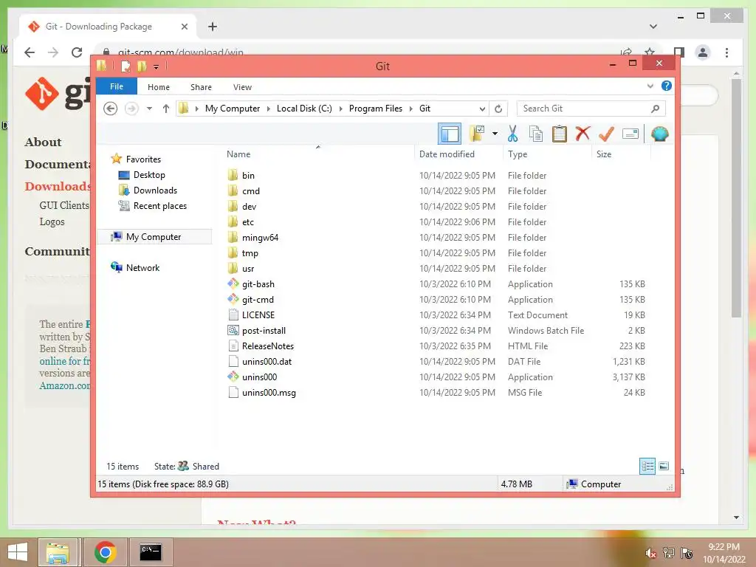
Task: Click the Select items folder icon
Action: coord(477,134)
